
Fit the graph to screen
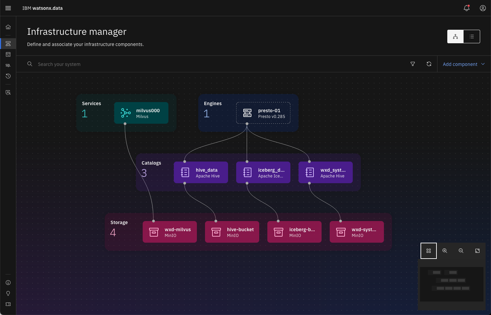click(477, 251)
